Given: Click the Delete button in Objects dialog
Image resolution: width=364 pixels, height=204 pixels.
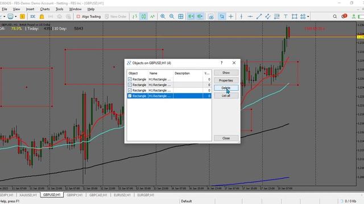Looking at the screenshot, I should [x=226, y=88].
